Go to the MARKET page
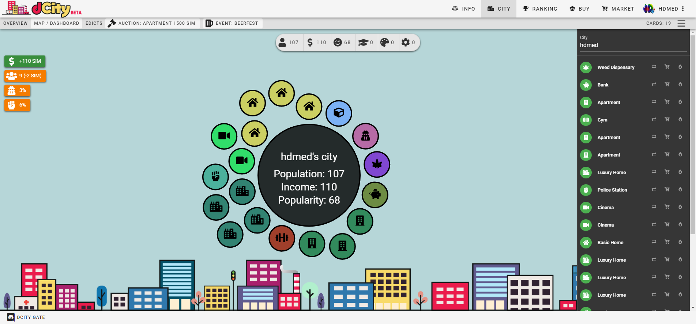The width and height of the screenshot is (696, 324). [618, 9]
